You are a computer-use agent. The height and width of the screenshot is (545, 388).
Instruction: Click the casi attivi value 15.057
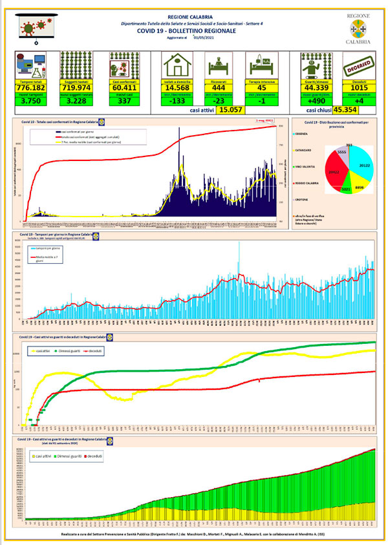pyautogui.click(x=230, y=110)
